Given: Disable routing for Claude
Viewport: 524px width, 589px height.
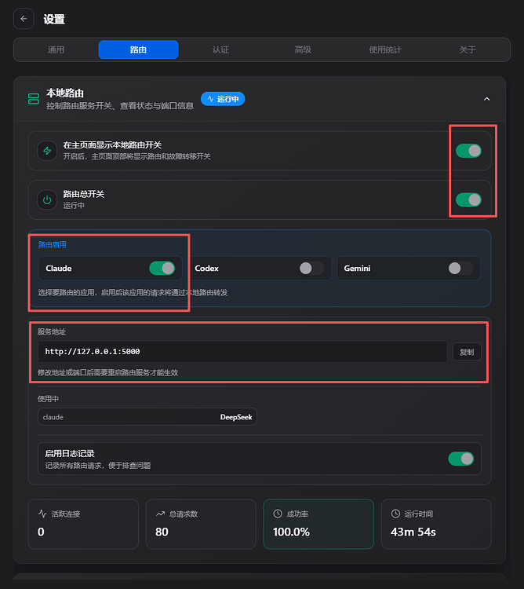Looking at the screenshot, I should (x=162, y=269).
